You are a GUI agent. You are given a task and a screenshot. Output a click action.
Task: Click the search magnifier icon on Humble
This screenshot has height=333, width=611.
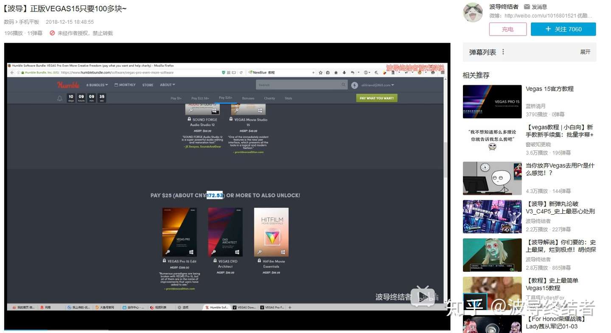(x=344, y=85)
